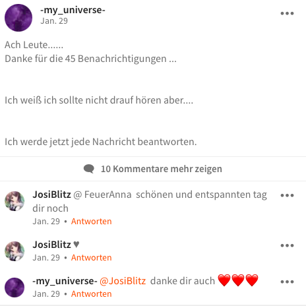Screen dimensions: 306x306
Task: Click the post text about 45 Benachrichtigungen
Action: click(90, 59)
